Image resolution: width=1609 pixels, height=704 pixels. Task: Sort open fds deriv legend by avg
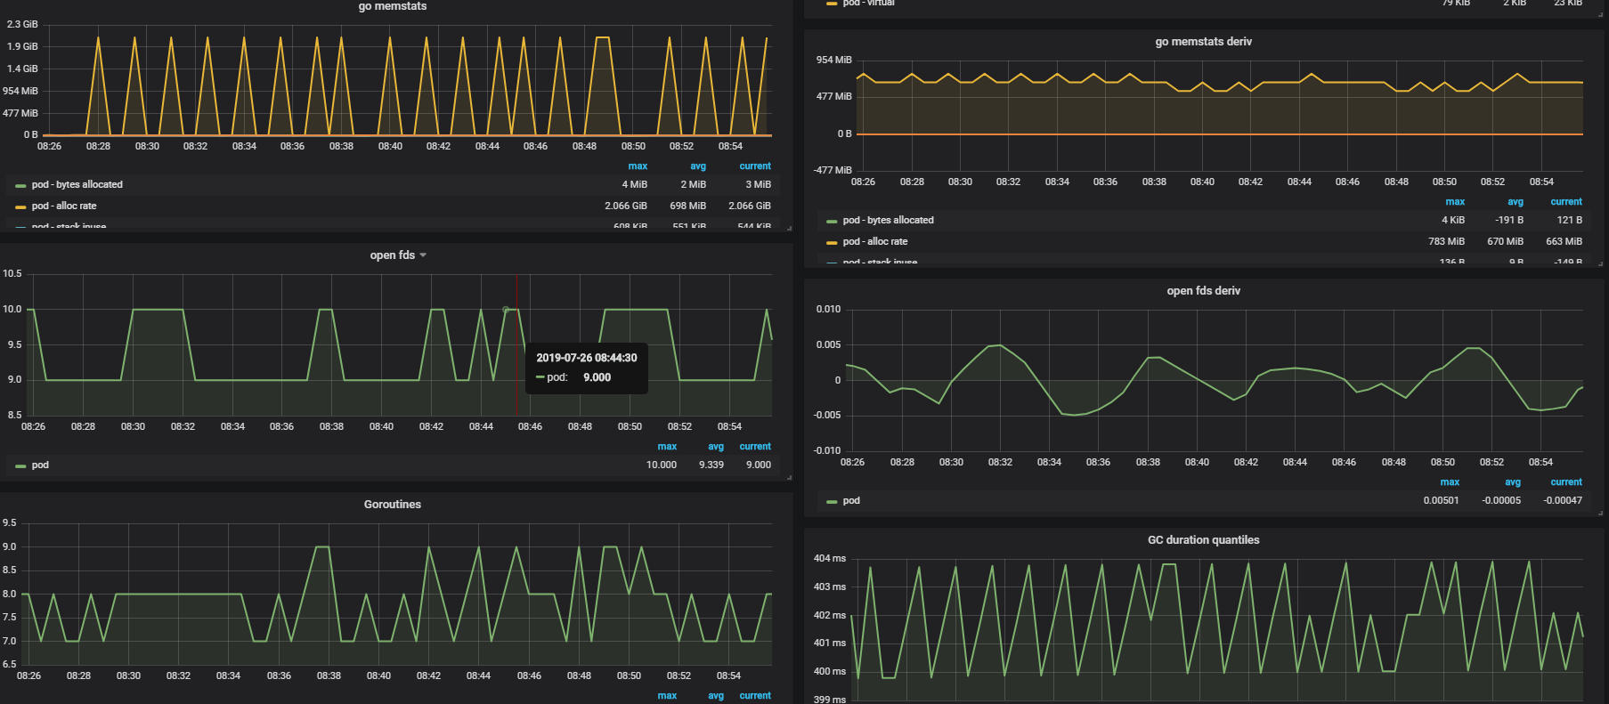pyautogui.click(x=1513, y=482)
